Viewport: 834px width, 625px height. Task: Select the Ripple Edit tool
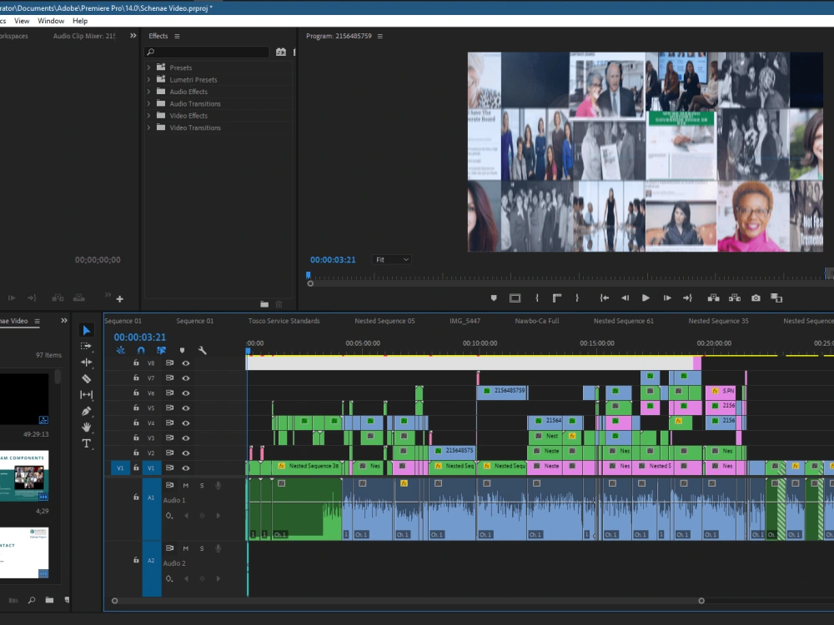[x=86, y=362]
